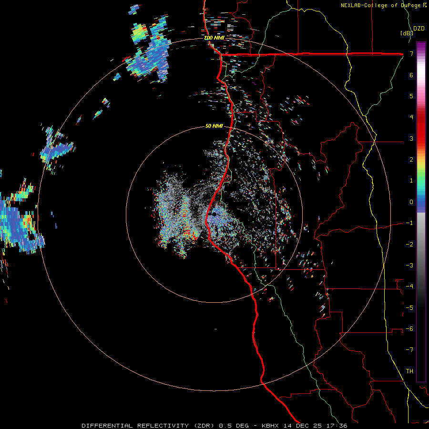The height and width of the screenshot is (429, 429).
Task: Click the Differential Reflectivity title caption
Action: click(x=214, y=426)
